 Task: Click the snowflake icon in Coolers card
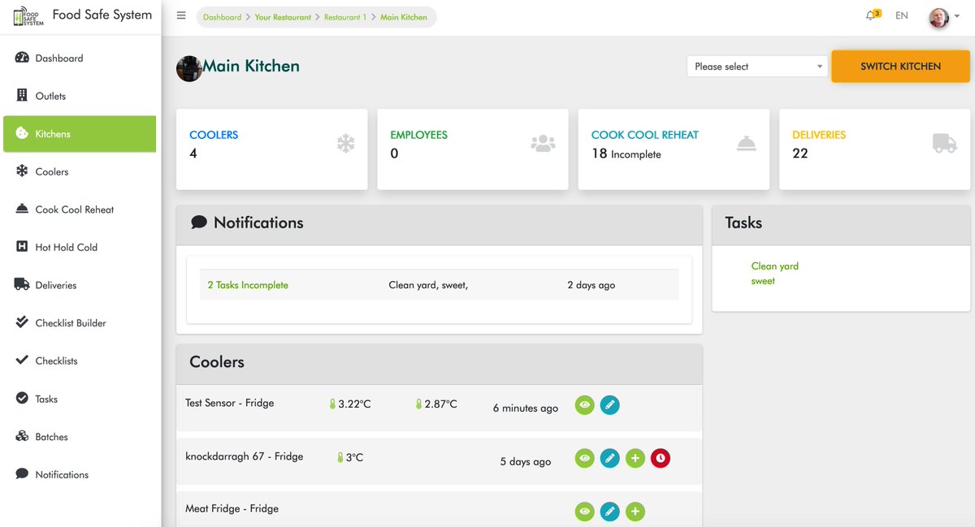point(346,144)
